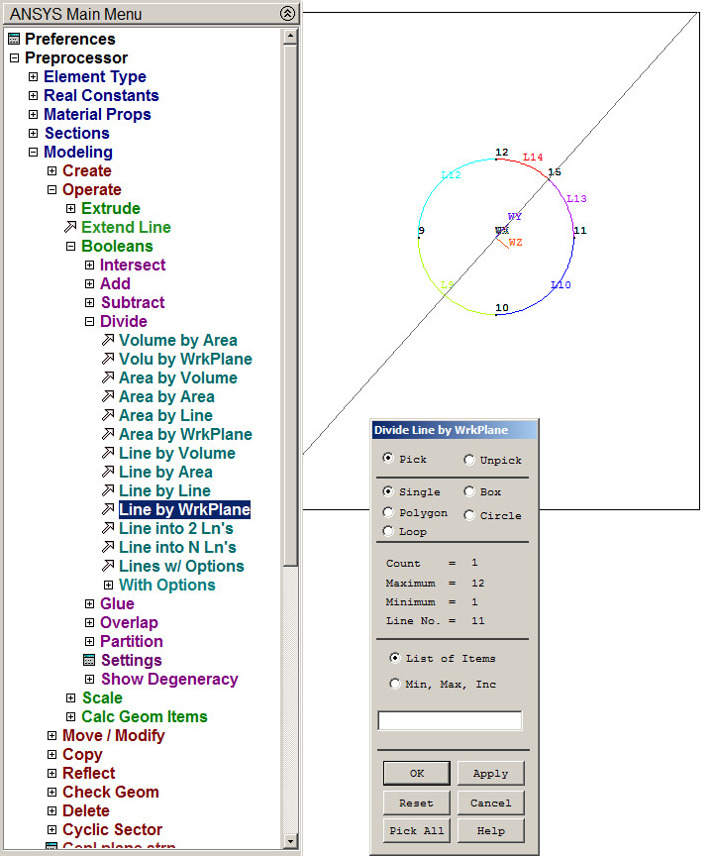The height and width of the screenshot is (856, 713).
Task: Expand the Overlap branch
Action: [89, 622]
